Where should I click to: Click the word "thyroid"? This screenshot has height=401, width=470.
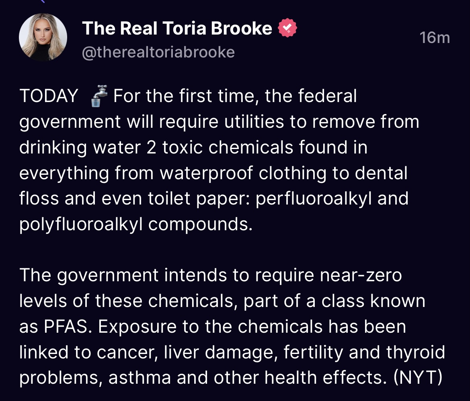[416, 352]
